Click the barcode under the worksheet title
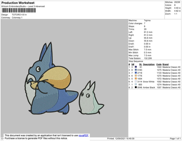182x141 pixels. [x=19, y=10]
